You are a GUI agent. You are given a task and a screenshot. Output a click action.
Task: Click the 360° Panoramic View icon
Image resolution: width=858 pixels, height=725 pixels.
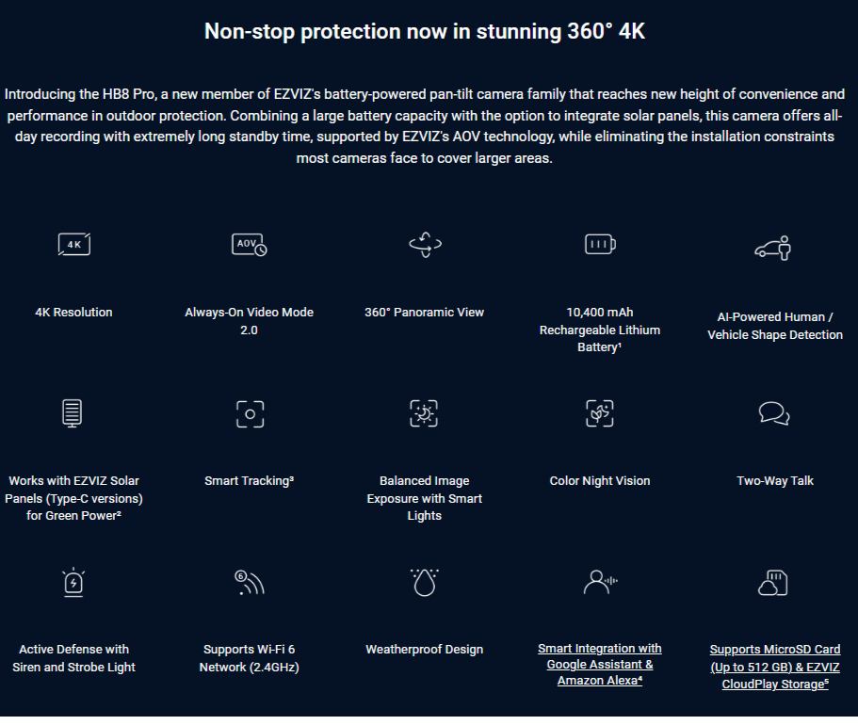tap(425, 245)
